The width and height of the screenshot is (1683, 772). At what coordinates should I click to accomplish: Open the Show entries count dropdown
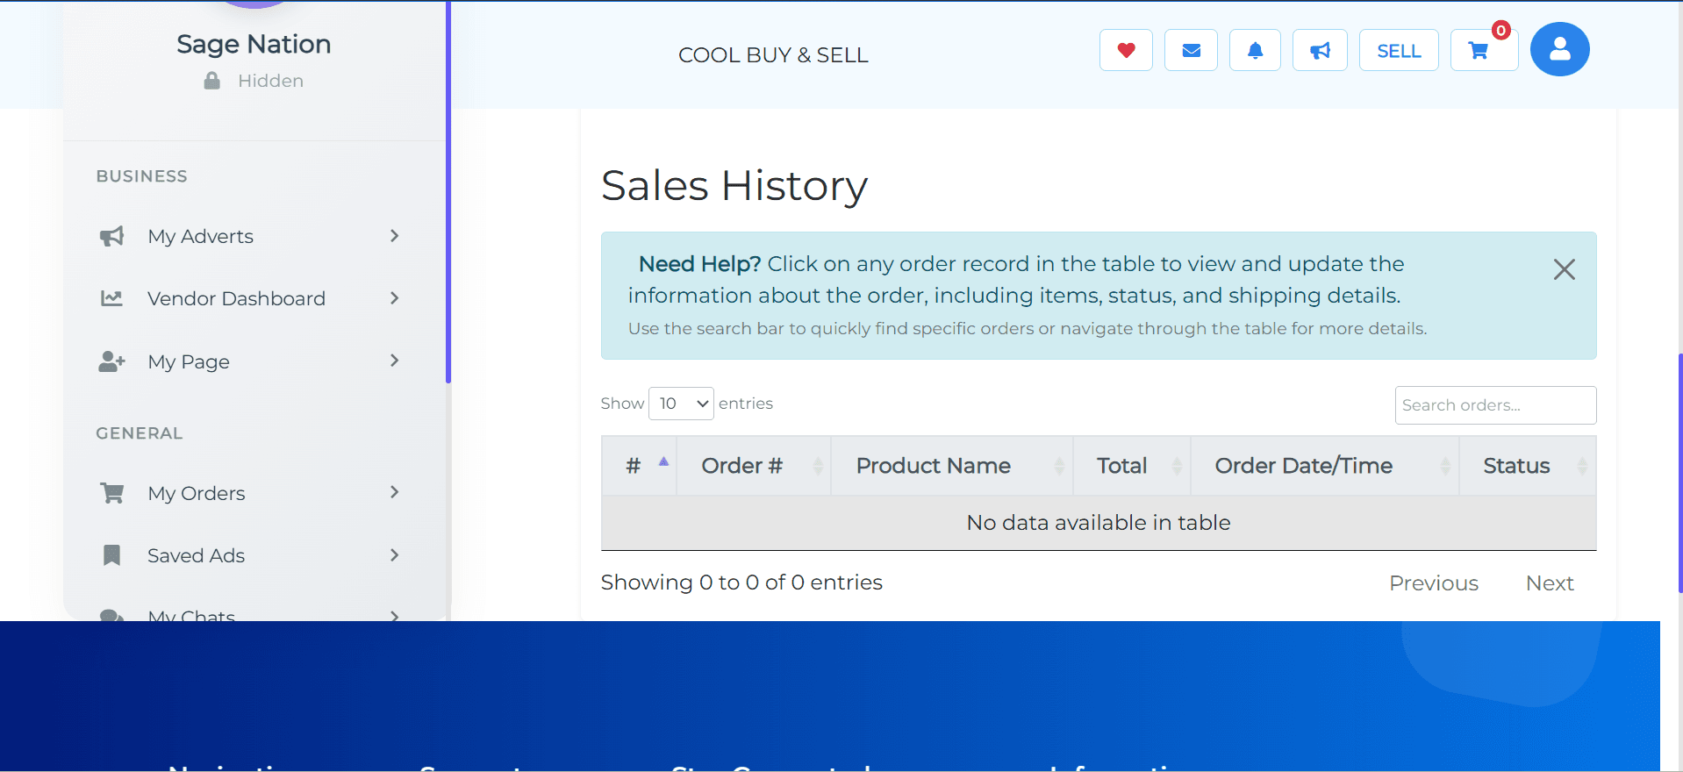[x=681, y=404]
